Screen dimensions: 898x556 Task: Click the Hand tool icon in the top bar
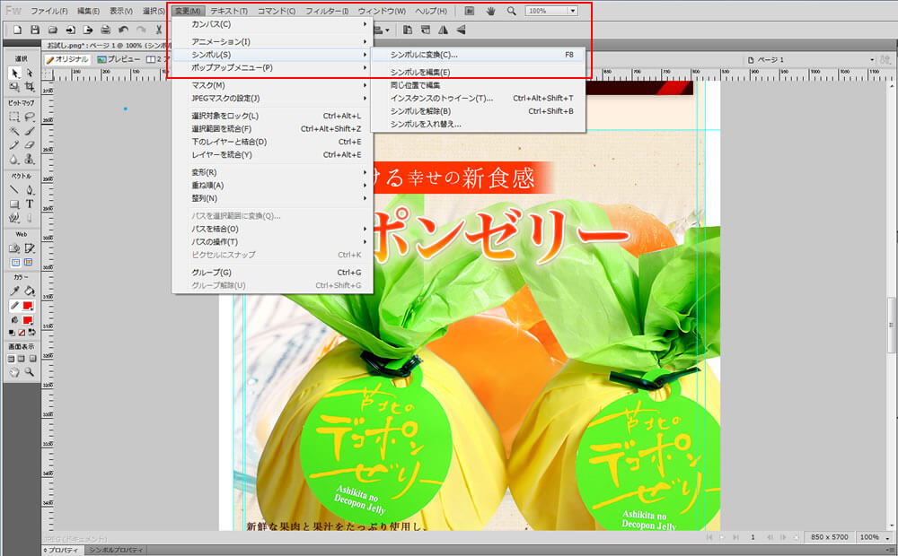point(490,11)
